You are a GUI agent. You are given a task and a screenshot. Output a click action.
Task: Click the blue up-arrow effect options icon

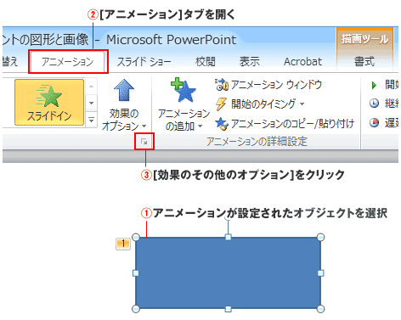point(124,90)
